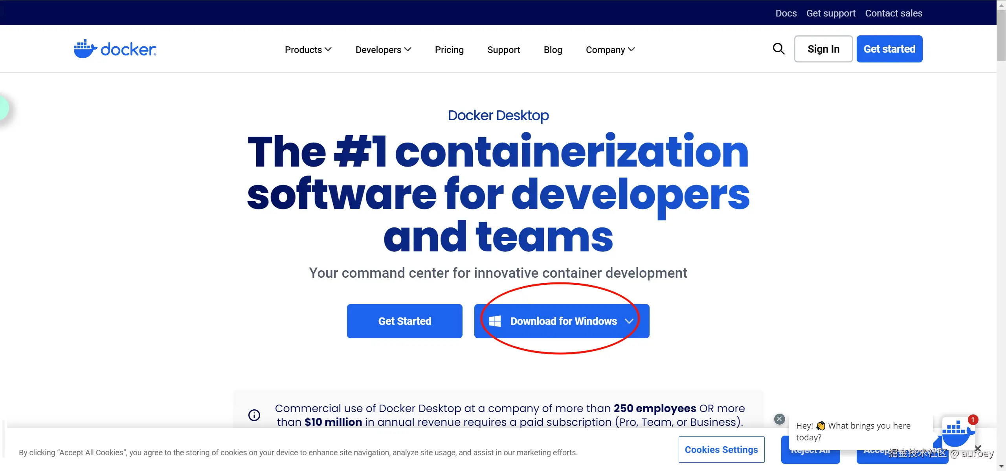Click the Windows logo on download button
The image size is (1006, 471).
495,321
